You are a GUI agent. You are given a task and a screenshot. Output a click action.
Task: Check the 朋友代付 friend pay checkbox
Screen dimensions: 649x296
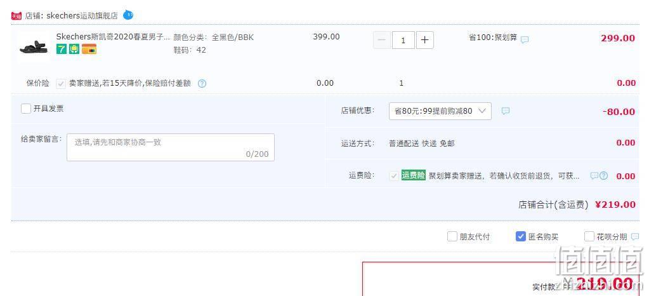click(452, 237)
